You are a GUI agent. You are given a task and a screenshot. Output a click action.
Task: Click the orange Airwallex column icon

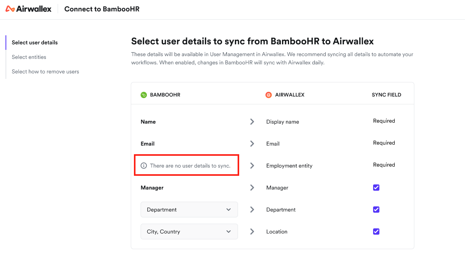coord(268,95)
